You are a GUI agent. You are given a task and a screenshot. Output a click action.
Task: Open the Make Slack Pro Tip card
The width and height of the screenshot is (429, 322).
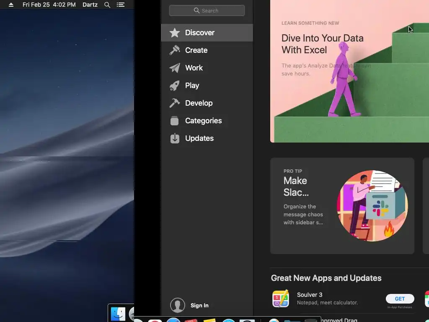[342, 206]
